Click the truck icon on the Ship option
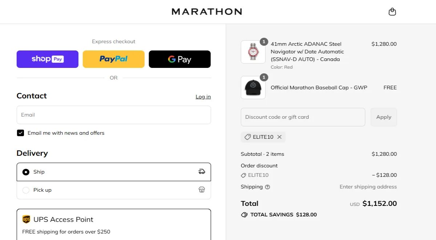The height and width of the screenshot is (240, 436). point(202,172)
